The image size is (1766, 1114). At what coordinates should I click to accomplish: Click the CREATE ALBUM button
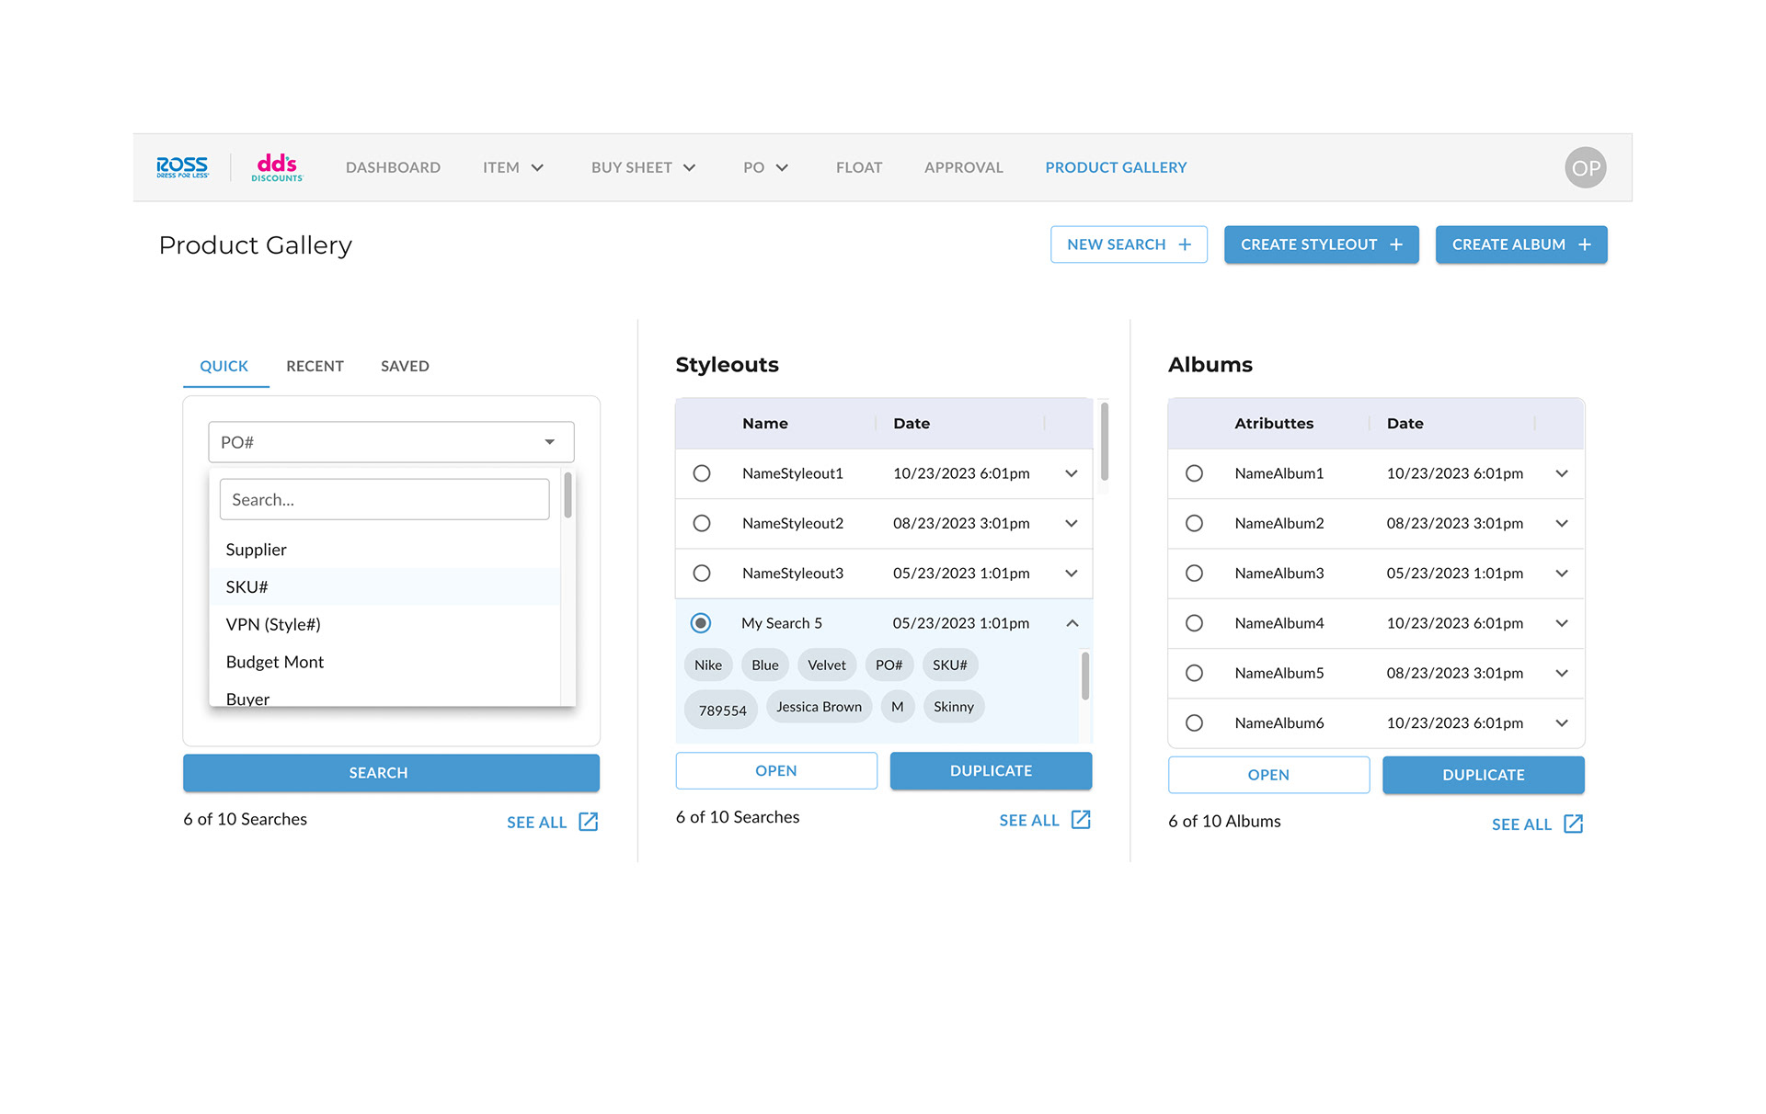pos(1521,244)
